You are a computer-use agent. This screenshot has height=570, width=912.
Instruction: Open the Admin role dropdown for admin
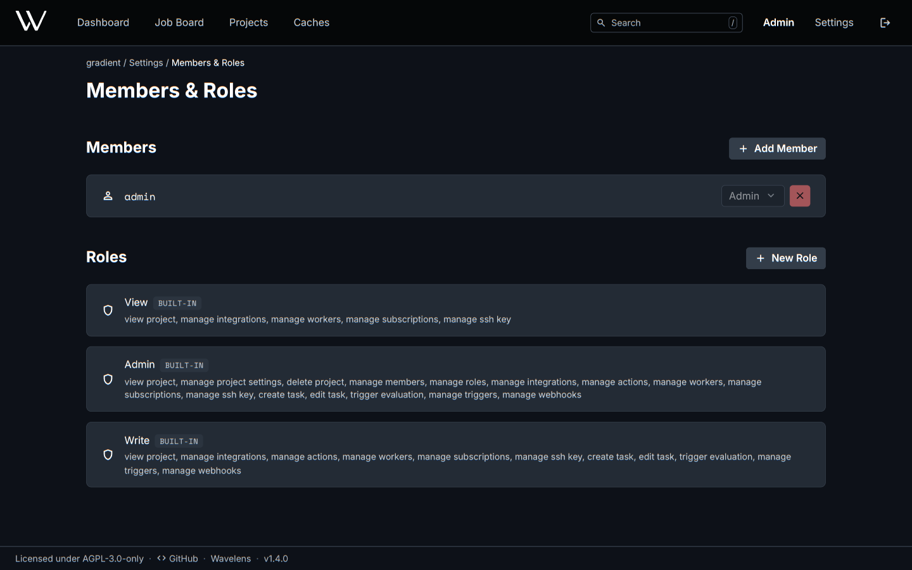pos(752,196)
